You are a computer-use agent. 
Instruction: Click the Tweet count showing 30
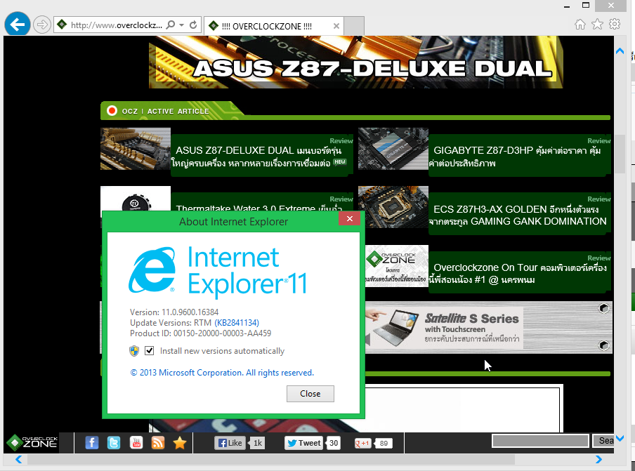coord(333,443)
